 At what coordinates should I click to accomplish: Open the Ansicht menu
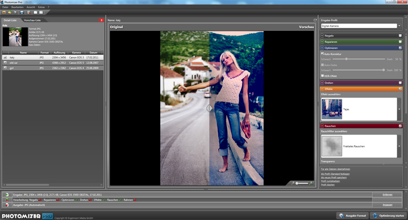pos(31,7)
